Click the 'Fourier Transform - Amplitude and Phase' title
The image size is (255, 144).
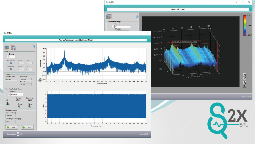(76, 40)
